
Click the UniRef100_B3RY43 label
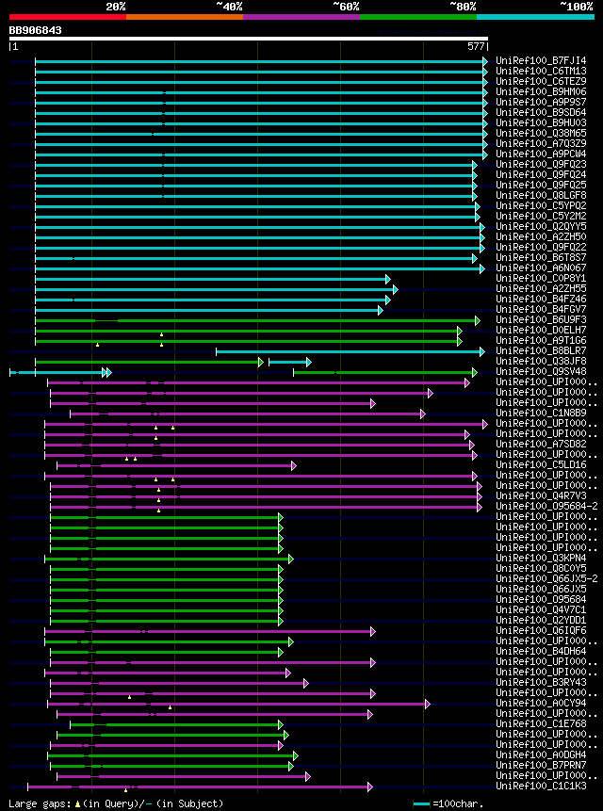point(541,682)
